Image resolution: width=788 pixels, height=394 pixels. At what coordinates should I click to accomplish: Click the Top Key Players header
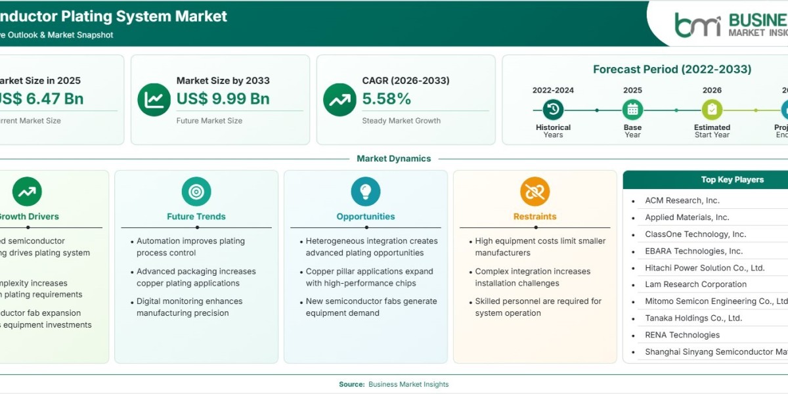coord(732,180)
